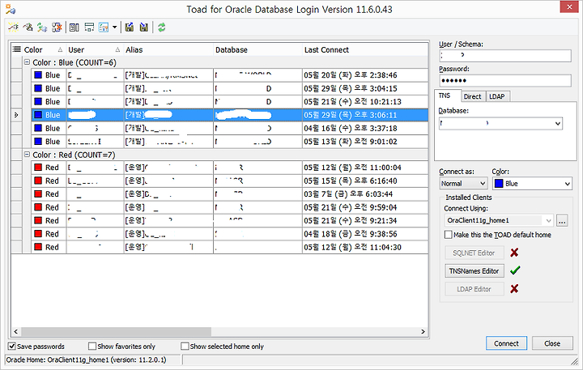Click red swatch in the 11:00:04 row

[38, 168]
